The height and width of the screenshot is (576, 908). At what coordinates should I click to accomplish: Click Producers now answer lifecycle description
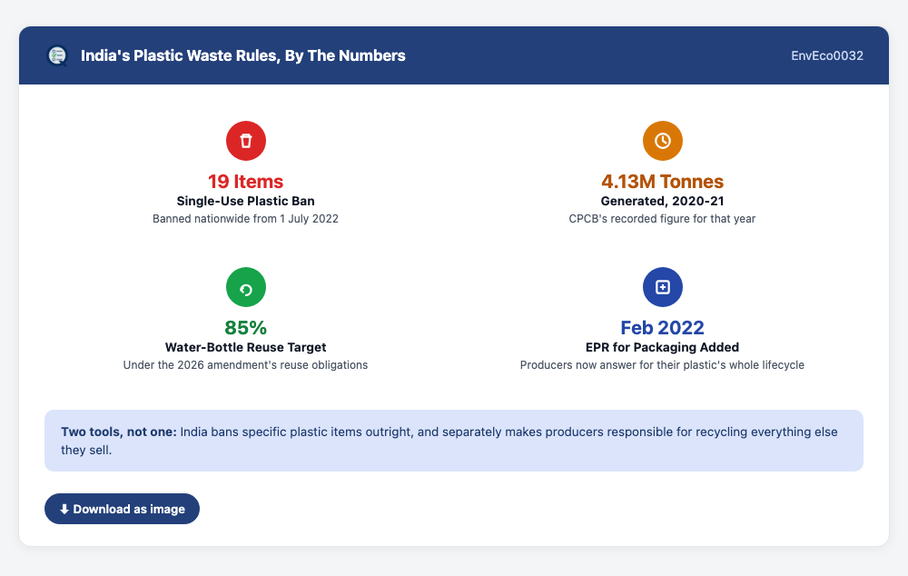click(x=663, y=365)
